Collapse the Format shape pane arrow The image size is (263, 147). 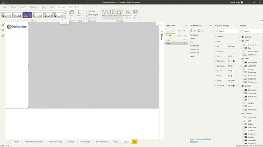tap(236, 25)
